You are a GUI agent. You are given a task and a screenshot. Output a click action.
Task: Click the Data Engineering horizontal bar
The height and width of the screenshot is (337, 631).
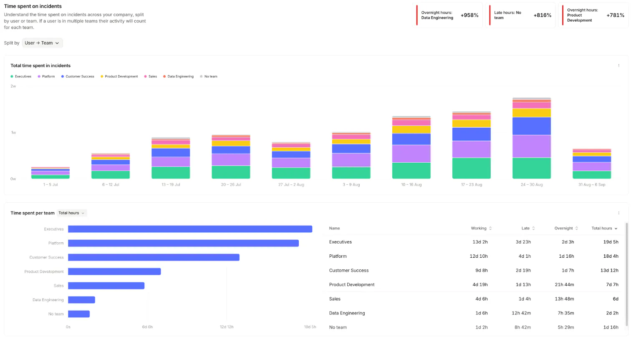[x=81, y=300]
